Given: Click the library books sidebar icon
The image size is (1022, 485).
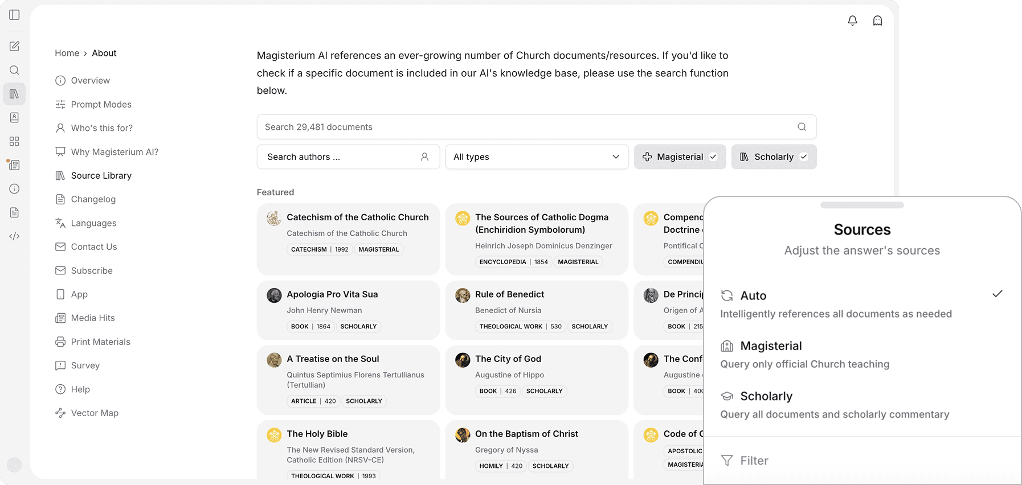Looking at the screenshot, I should [14, 94].
